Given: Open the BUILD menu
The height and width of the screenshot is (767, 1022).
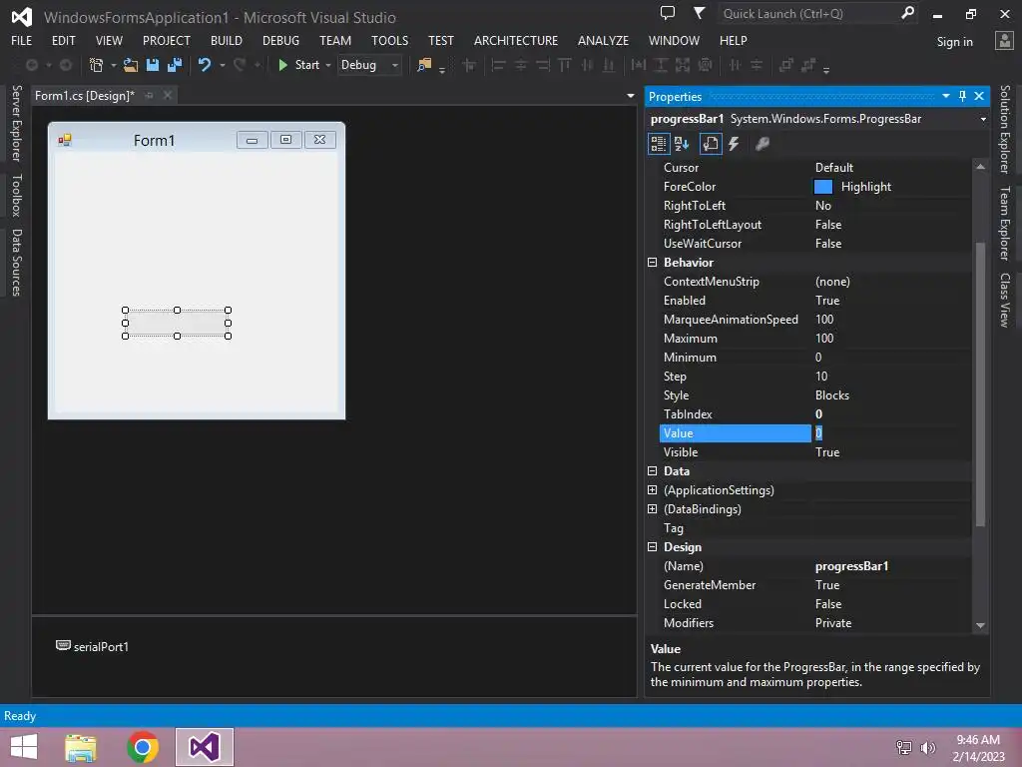Looking at the screenshot, I should point(227,40).
